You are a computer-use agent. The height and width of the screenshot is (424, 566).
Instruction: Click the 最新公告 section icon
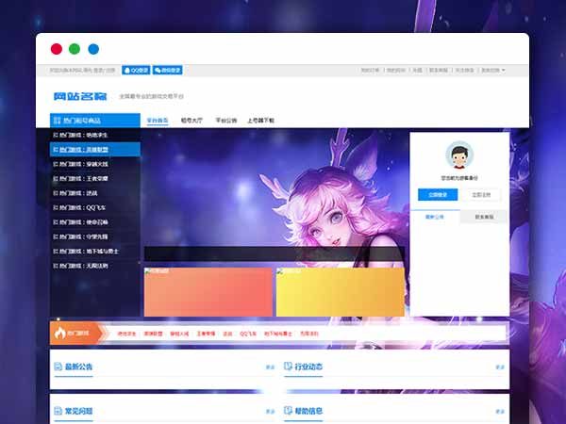tap(58, 367)
